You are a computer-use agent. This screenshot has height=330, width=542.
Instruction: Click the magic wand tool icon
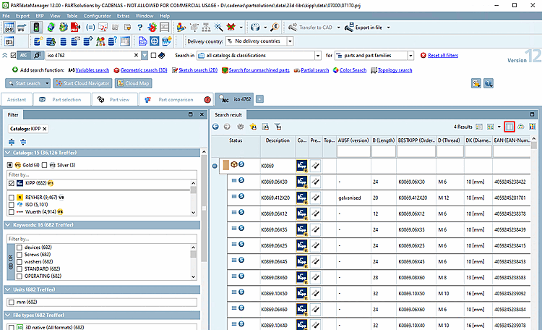pos(218,27)
